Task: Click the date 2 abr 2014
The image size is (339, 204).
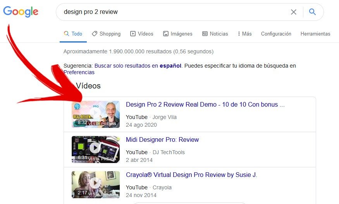Action: point(139,160)
